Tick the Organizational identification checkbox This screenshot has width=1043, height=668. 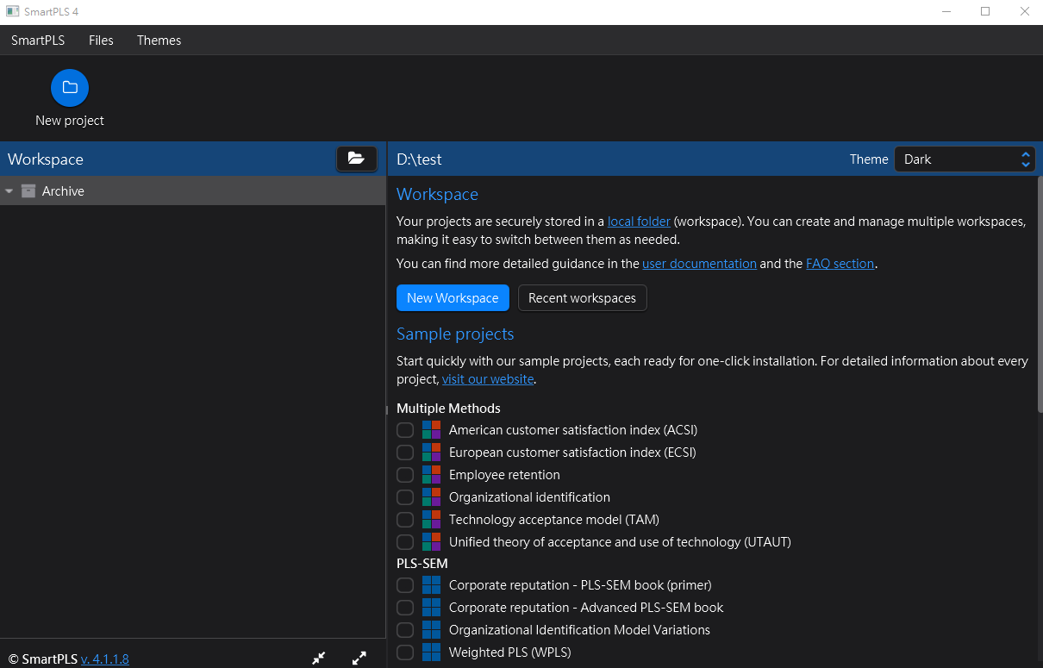(x=405, y=497)
